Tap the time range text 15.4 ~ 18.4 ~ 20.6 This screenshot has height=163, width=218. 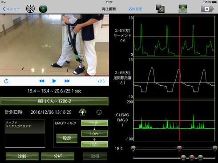click(x=45, y=91)
